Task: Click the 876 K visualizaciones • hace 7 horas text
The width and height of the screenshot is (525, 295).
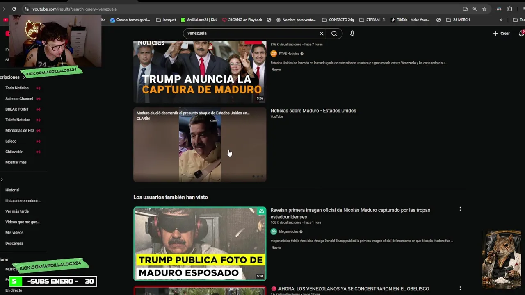Action: 296,44
